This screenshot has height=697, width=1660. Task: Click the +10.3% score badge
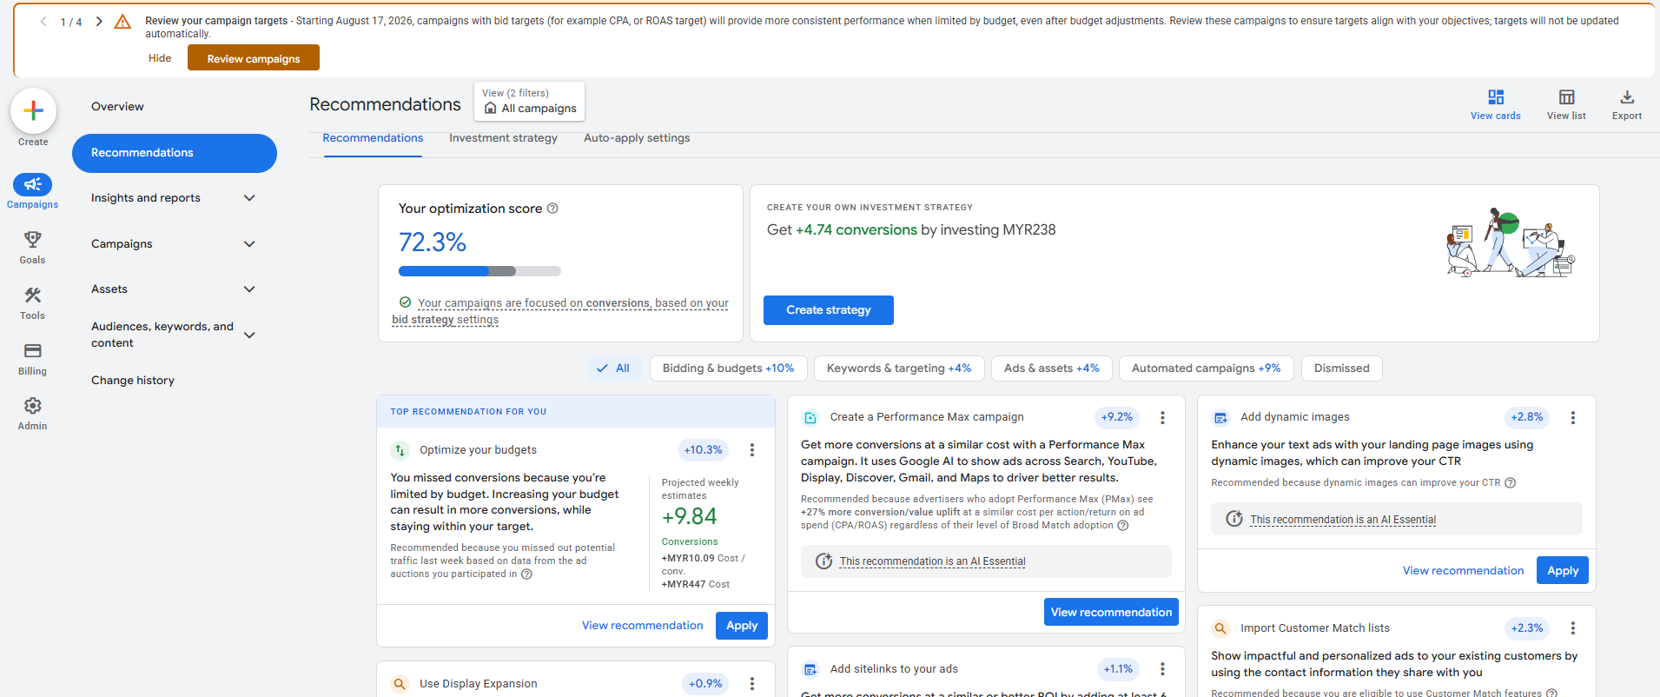703,450
